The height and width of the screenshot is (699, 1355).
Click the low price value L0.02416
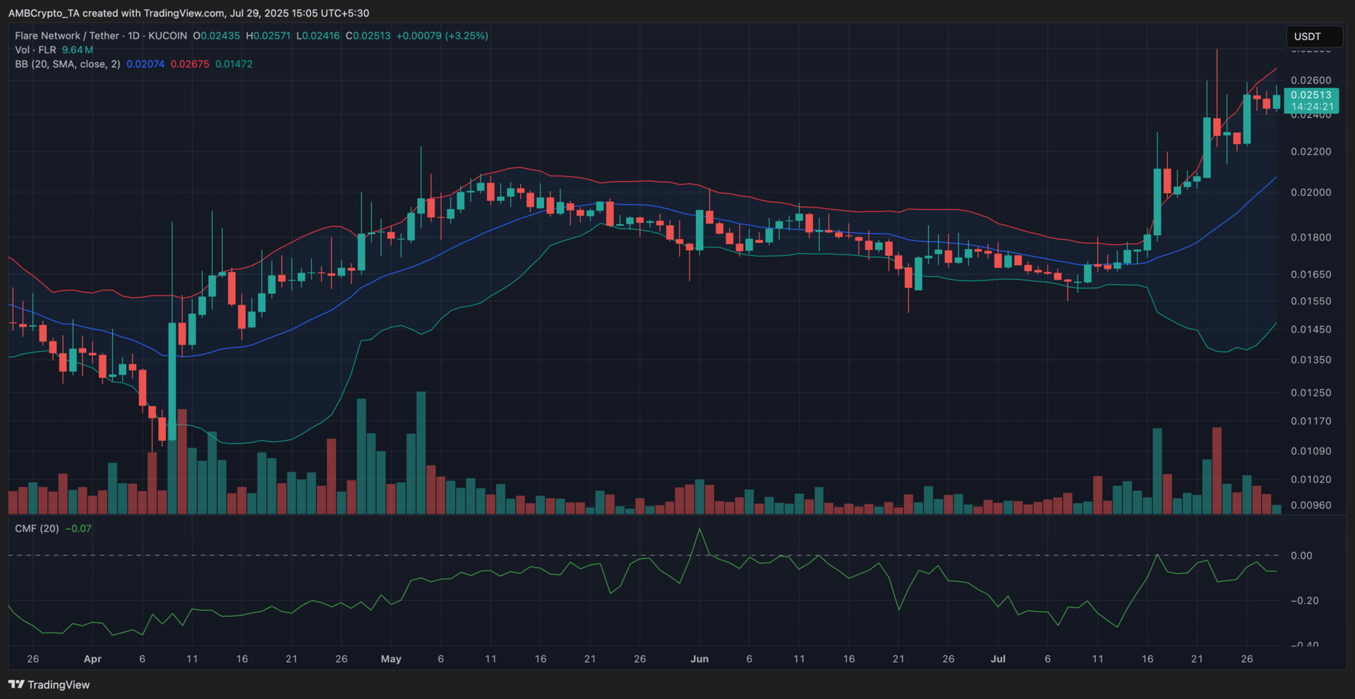318,36
